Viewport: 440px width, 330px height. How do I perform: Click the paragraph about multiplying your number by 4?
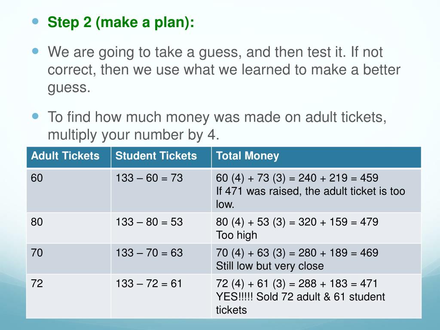217,126
